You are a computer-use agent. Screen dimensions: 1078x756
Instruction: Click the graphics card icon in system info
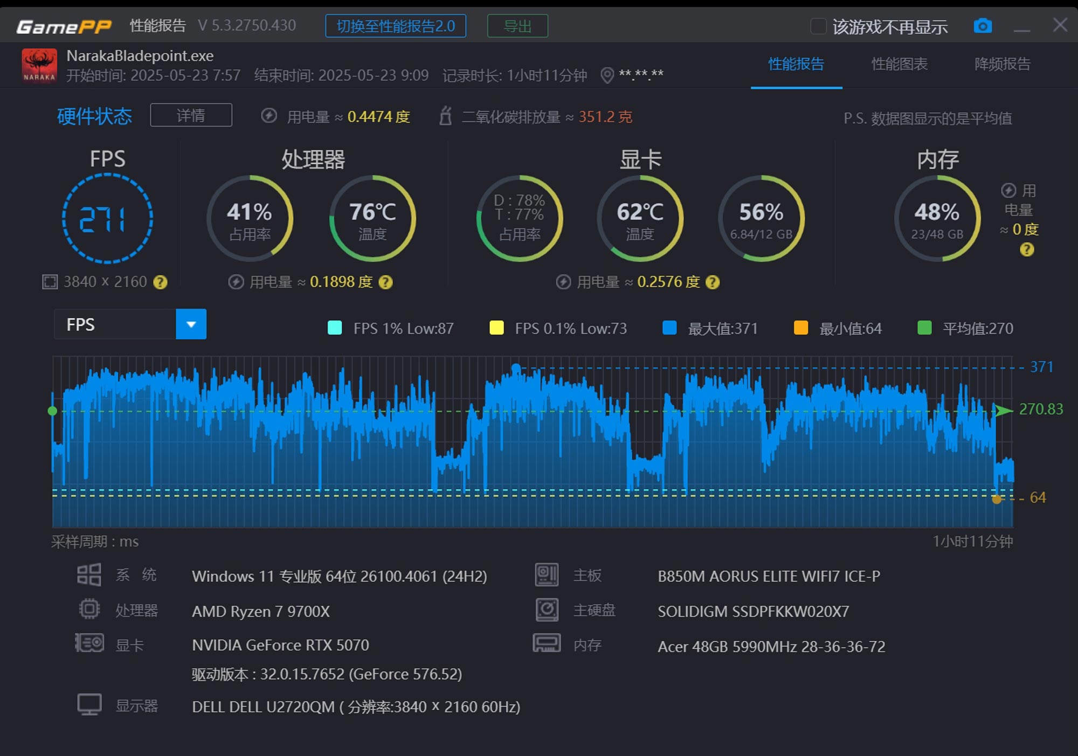click(89, 643)
